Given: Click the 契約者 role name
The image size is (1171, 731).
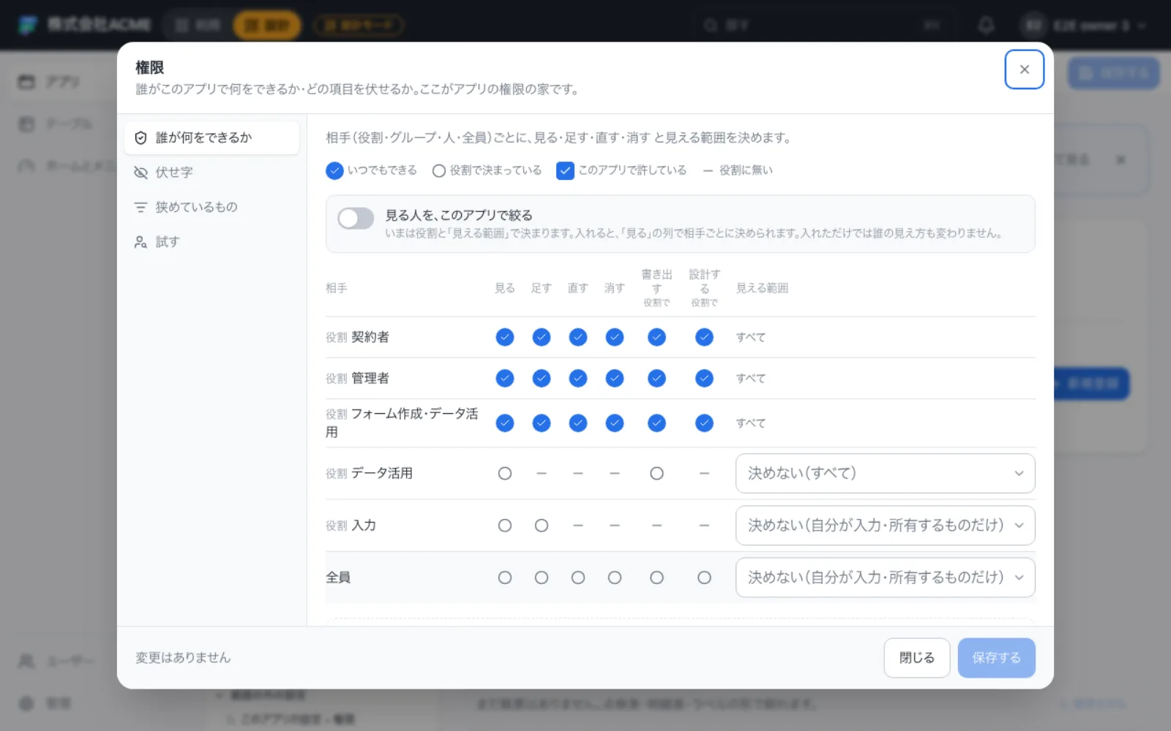Looking at the screenshot, I should click(370, 337).
